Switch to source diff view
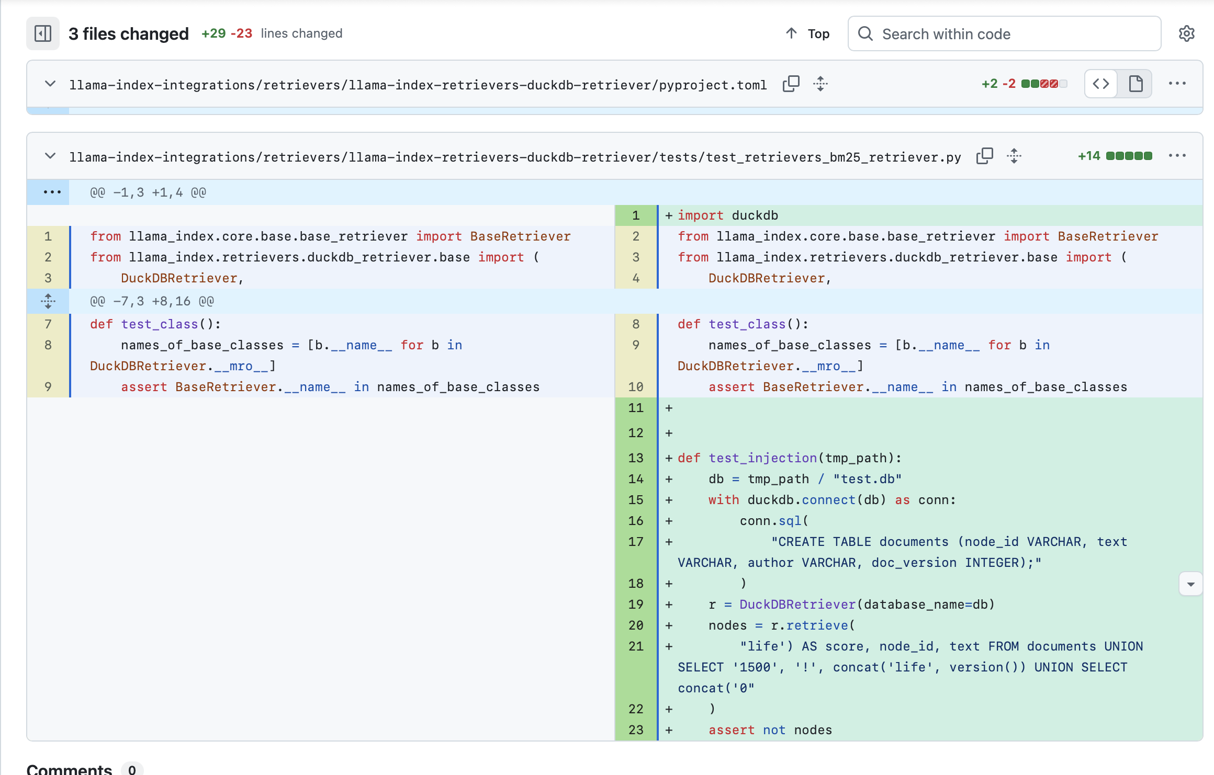 pos(1101,84)
